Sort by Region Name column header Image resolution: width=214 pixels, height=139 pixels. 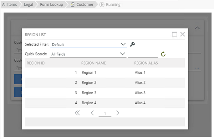coord(93,63)
